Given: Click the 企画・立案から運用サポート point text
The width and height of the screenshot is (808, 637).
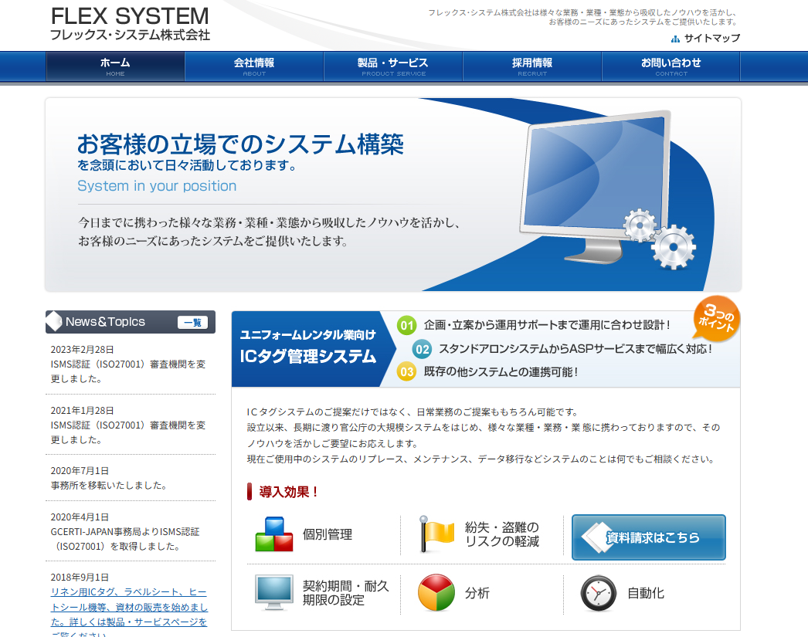Looking at the screenshot, I should [547, 325].
